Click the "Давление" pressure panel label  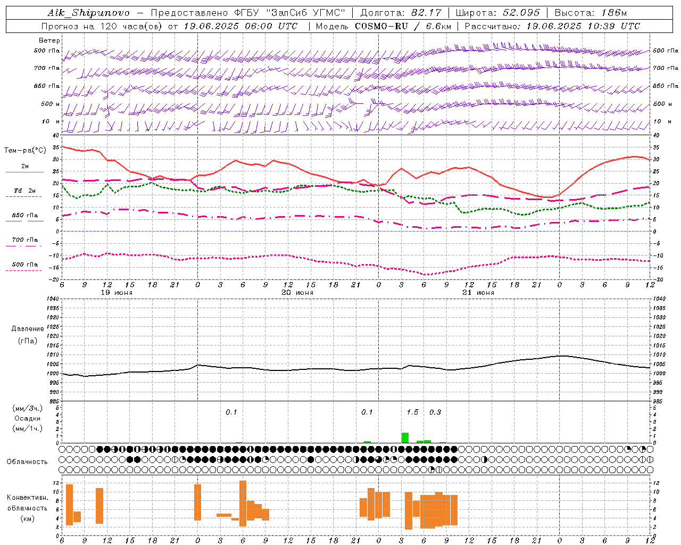click(x=28, y=329)
